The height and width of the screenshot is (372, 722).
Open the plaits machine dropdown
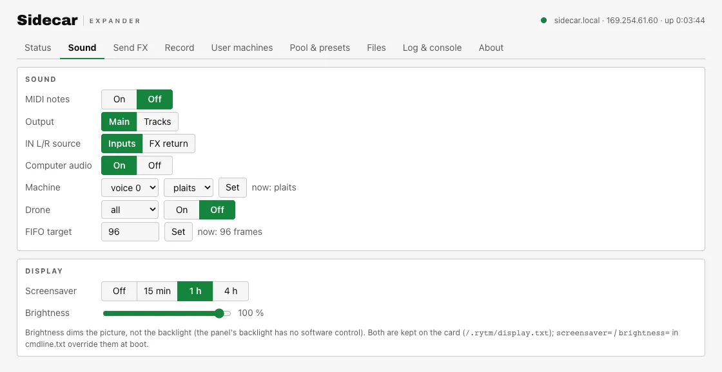click(189, 188)
